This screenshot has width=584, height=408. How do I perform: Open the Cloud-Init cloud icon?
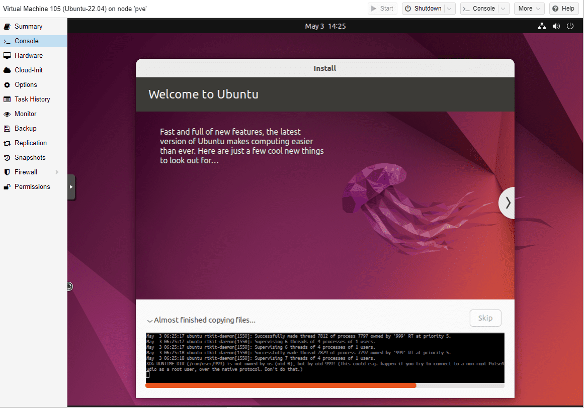[7, 70]
